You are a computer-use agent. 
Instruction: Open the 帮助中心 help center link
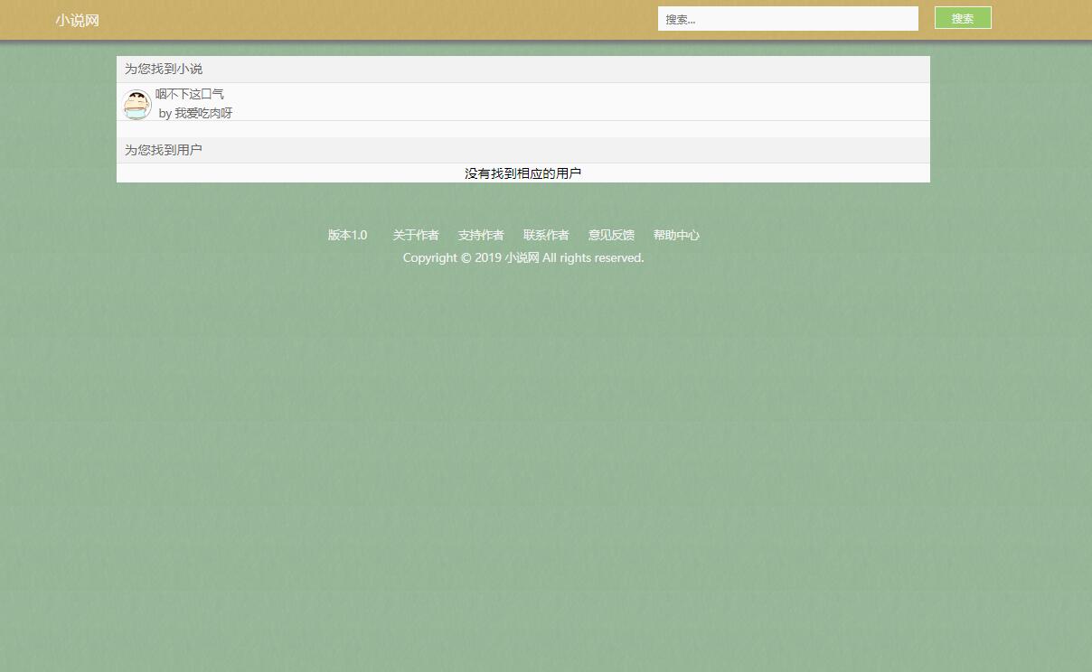[676, 235]
